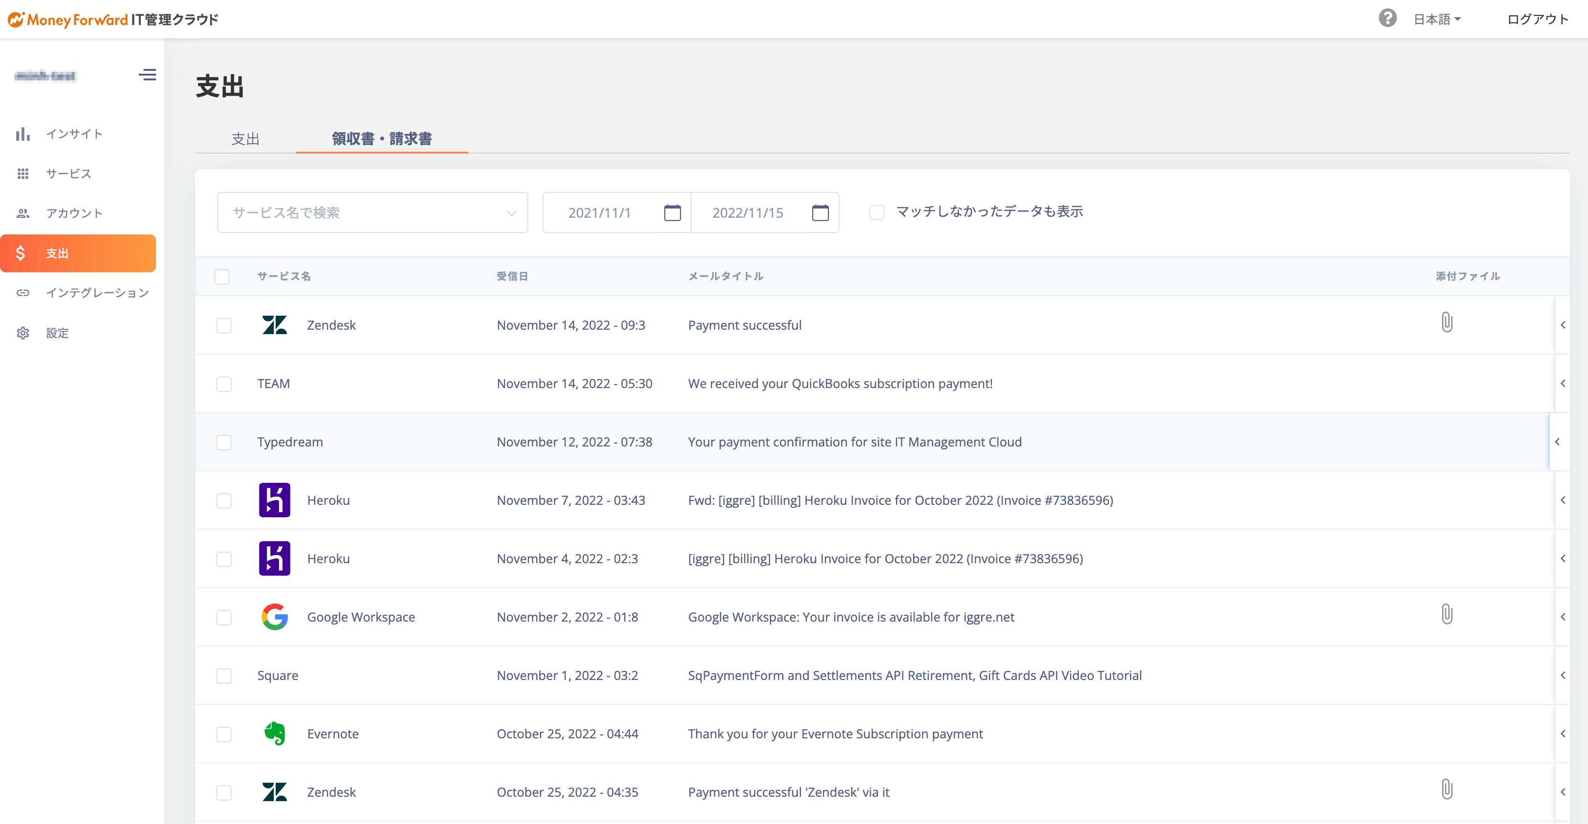
Task: Click Zendesk logo in October 25 row
Action: 274,792
